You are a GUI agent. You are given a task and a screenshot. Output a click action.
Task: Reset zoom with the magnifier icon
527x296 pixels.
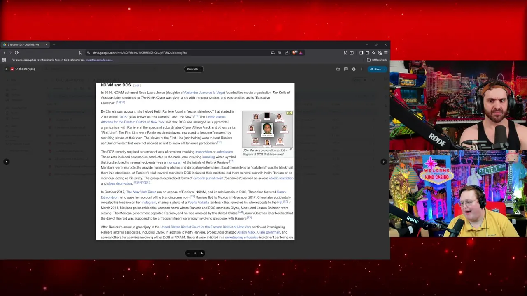point(195,253)
